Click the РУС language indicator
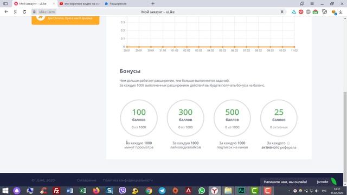347x195 pixels. tap(324, 191)
